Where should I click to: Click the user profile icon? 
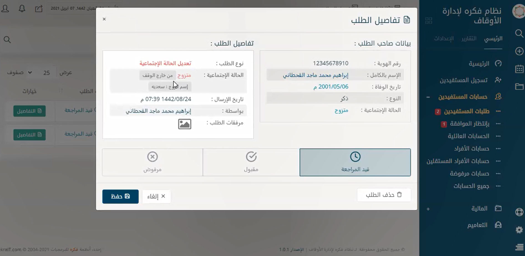[5, 9]
